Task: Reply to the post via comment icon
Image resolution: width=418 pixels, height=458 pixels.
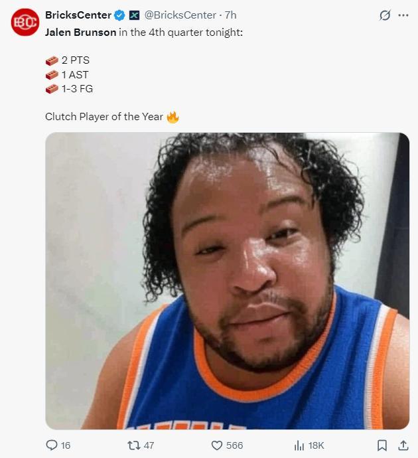Action: click(x=52, y=445)
